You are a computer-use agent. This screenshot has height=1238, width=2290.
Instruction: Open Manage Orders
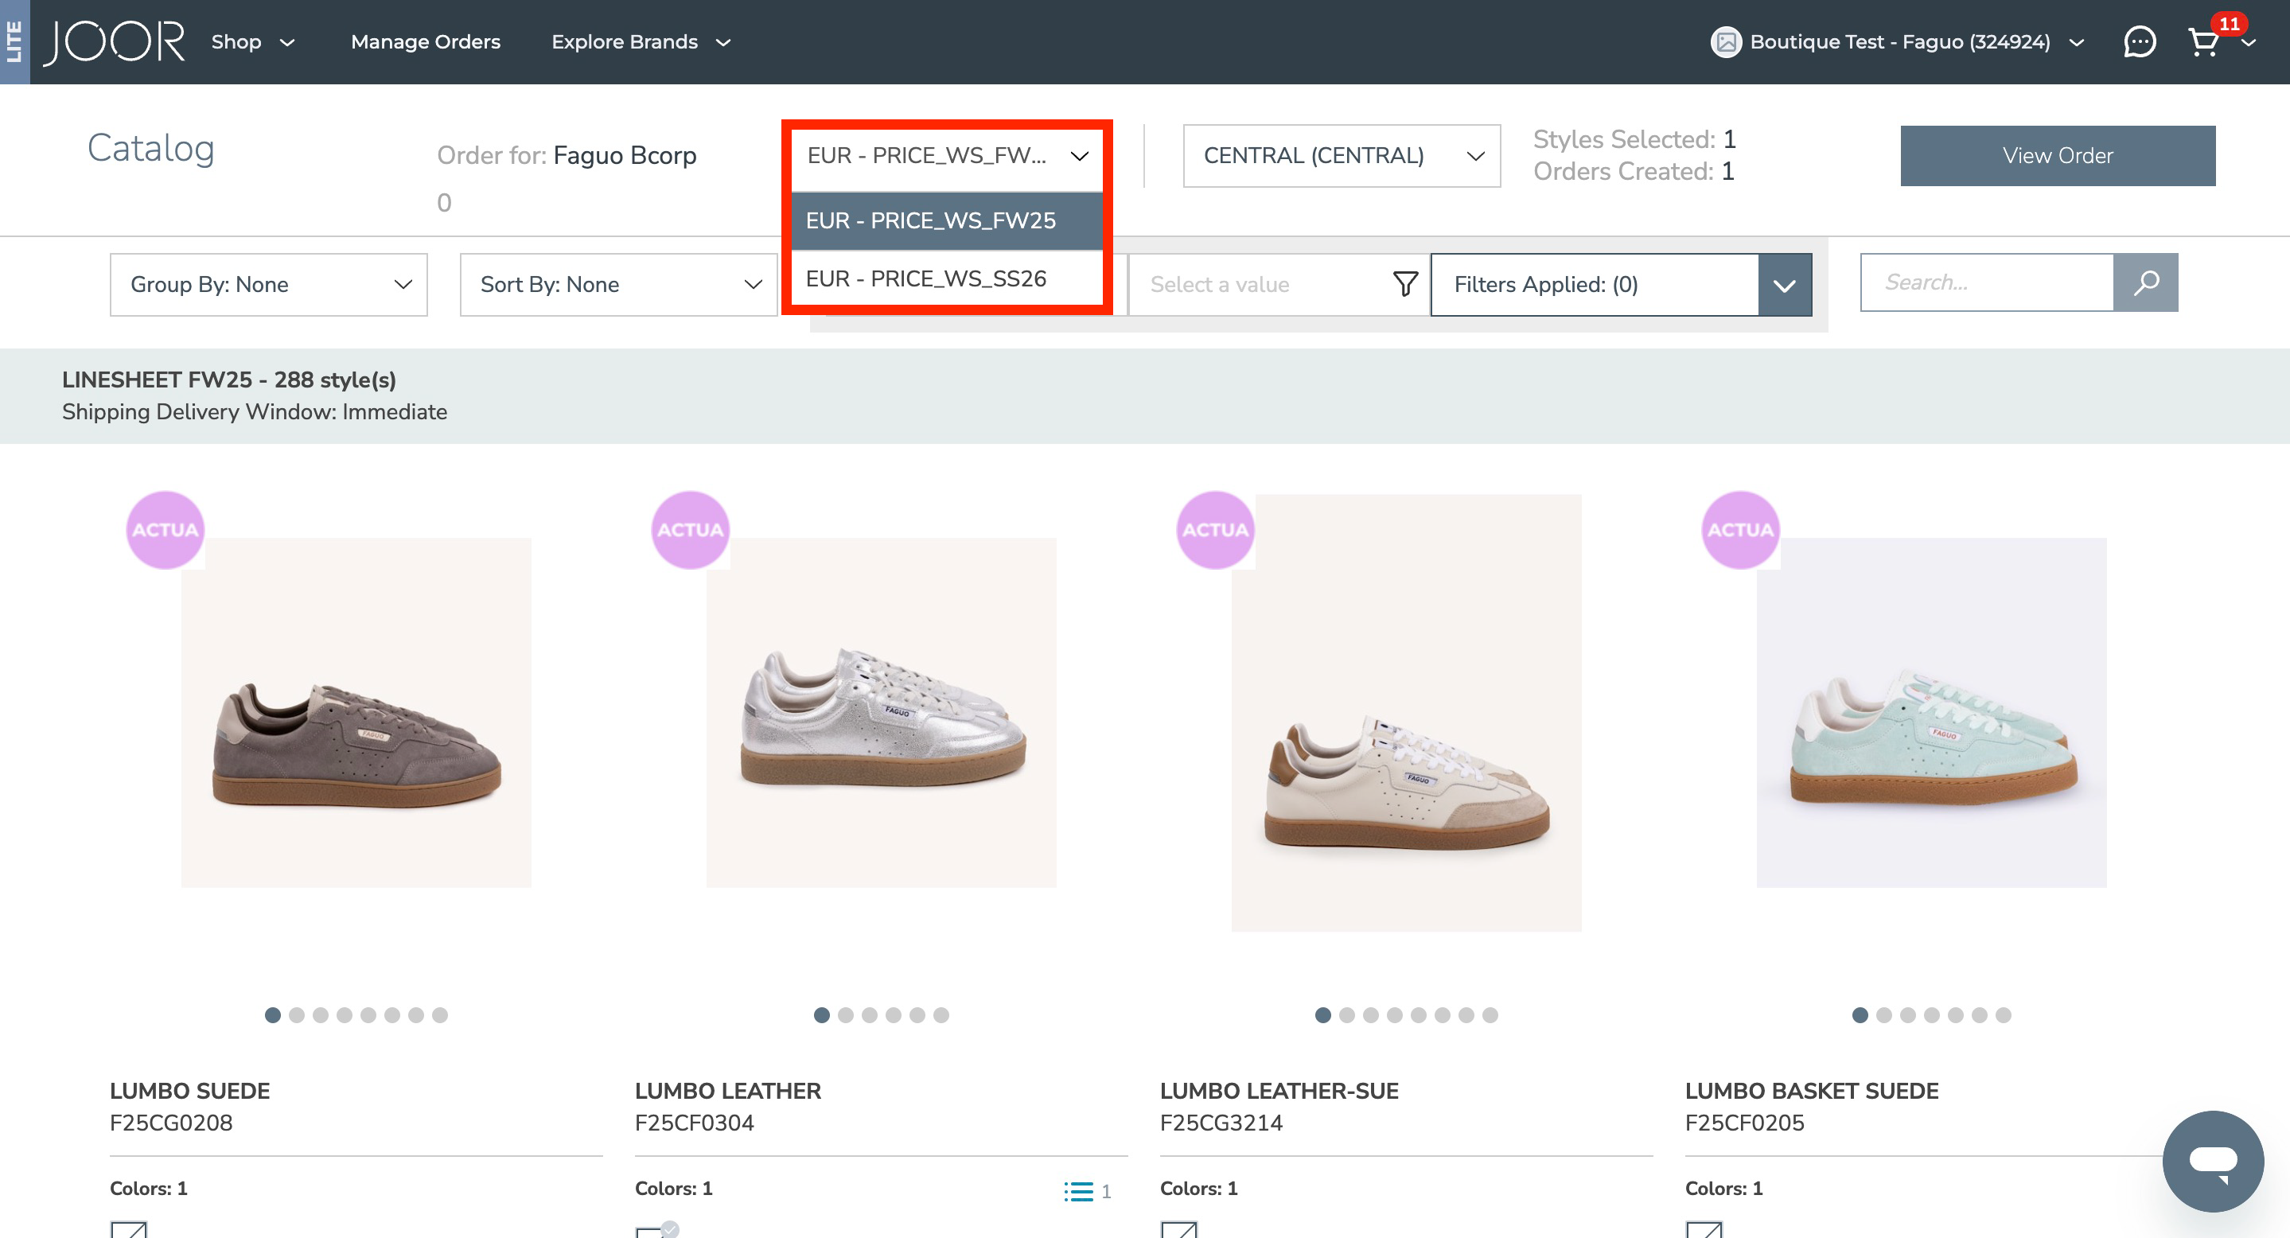coord(426,41)
